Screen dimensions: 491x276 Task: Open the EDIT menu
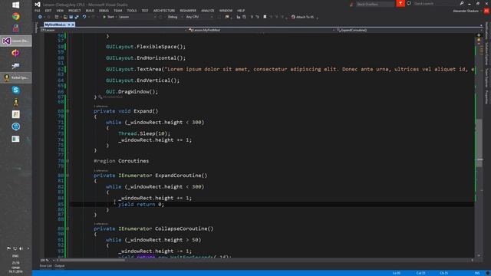(48, 11)
